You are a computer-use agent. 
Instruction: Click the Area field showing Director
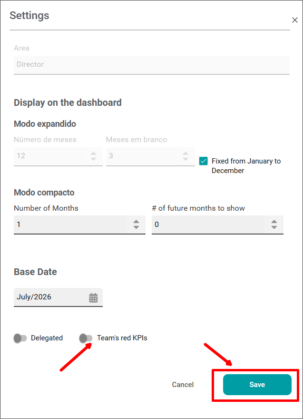(x=151, y=65)
